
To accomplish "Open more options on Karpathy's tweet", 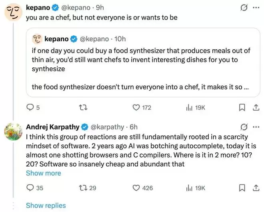I will [x=256, y=127].
